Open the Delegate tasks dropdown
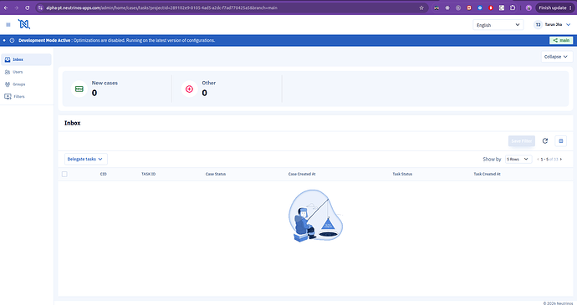This screenshot has width=577, height=305. tap(86, 159)
